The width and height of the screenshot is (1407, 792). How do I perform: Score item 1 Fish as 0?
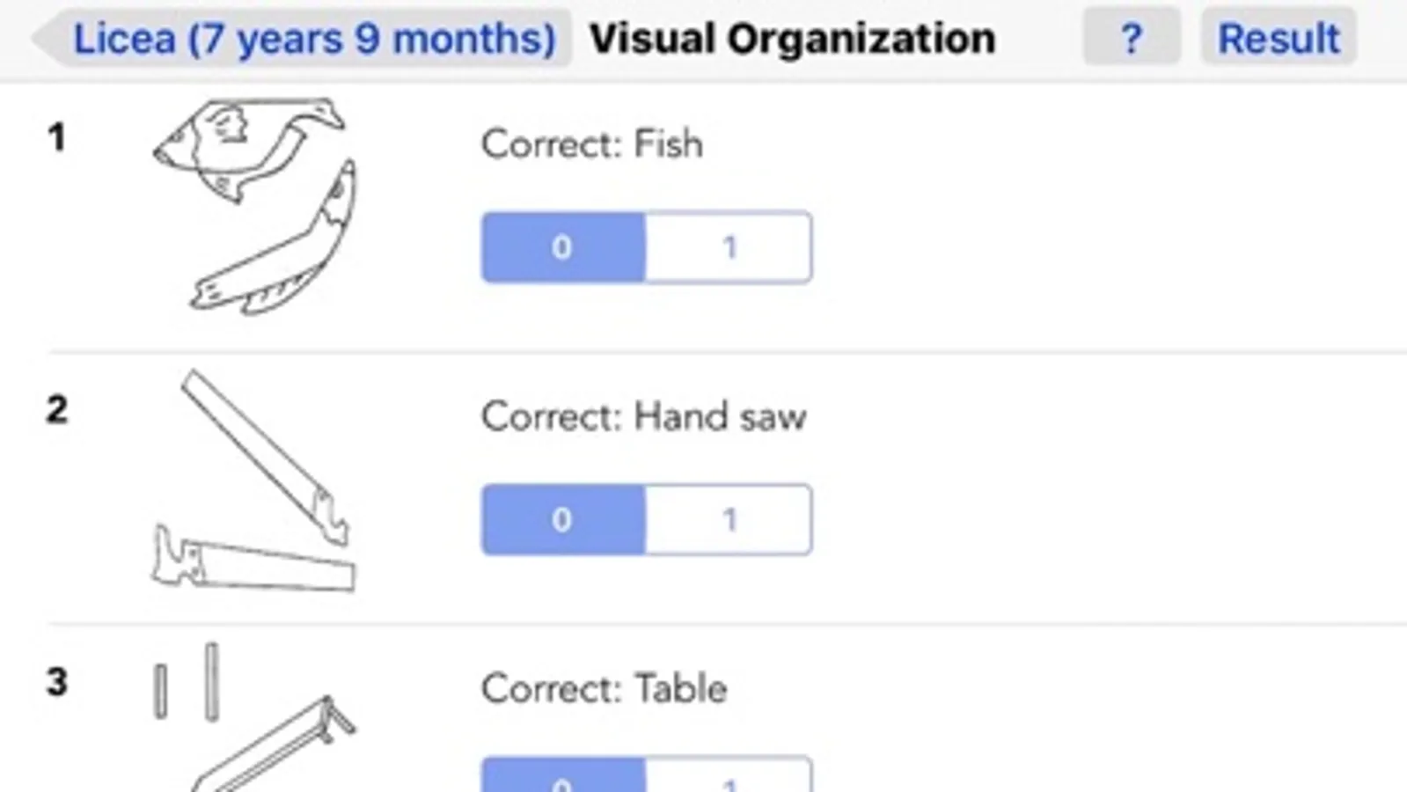point(563,247)
